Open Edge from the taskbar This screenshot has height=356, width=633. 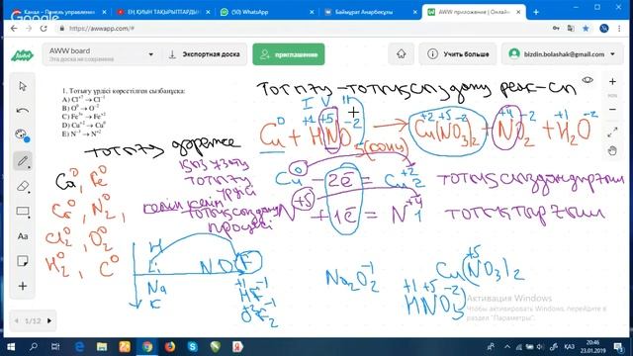[x=79, y=347]
